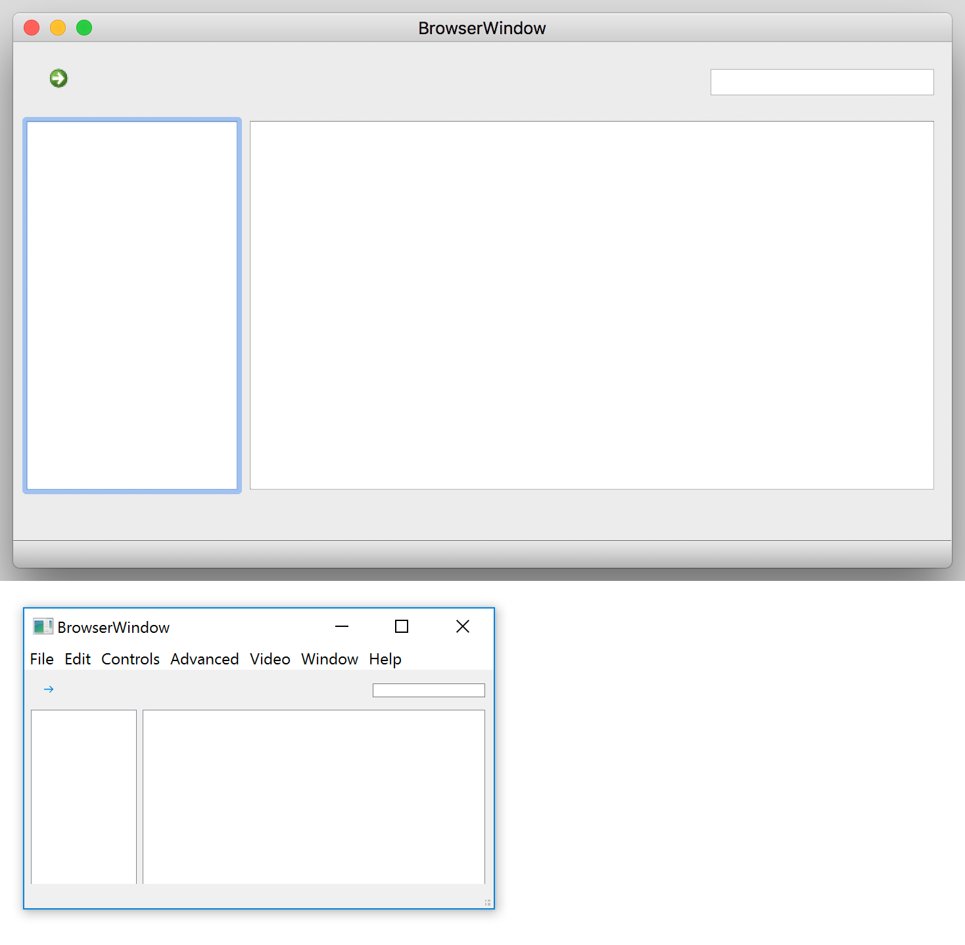Click the resize grip in Windows window corner
The height and width of the screenshot is (945, 965).
[x=488, y=903]
